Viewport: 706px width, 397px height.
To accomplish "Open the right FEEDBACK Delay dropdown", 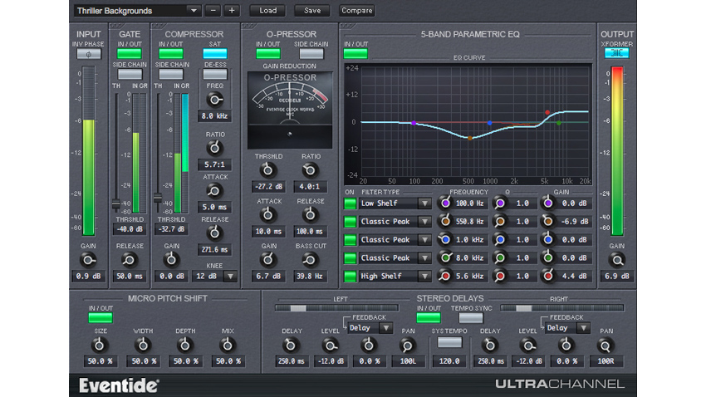I will 567,328.
